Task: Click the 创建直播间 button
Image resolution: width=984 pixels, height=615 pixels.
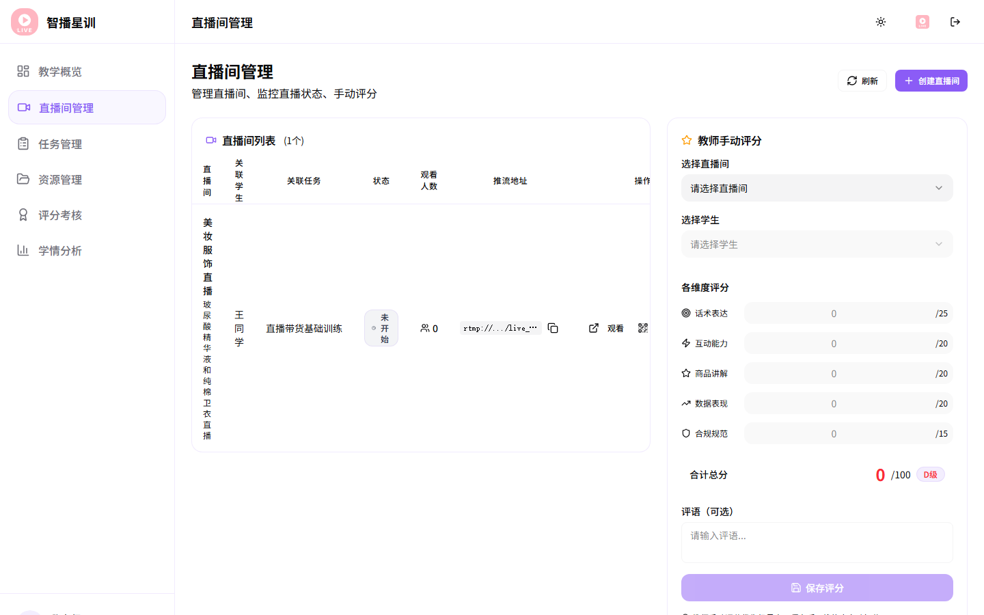Action: pos(931,81)
